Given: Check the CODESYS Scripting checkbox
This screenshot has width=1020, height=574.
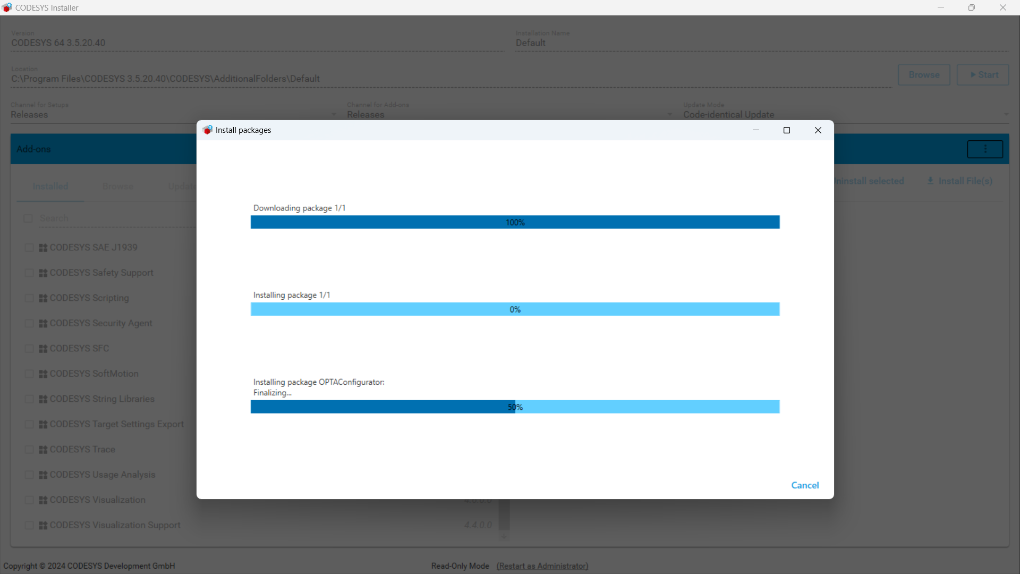Looking at the screenshot, I should (x=29, y=298).
